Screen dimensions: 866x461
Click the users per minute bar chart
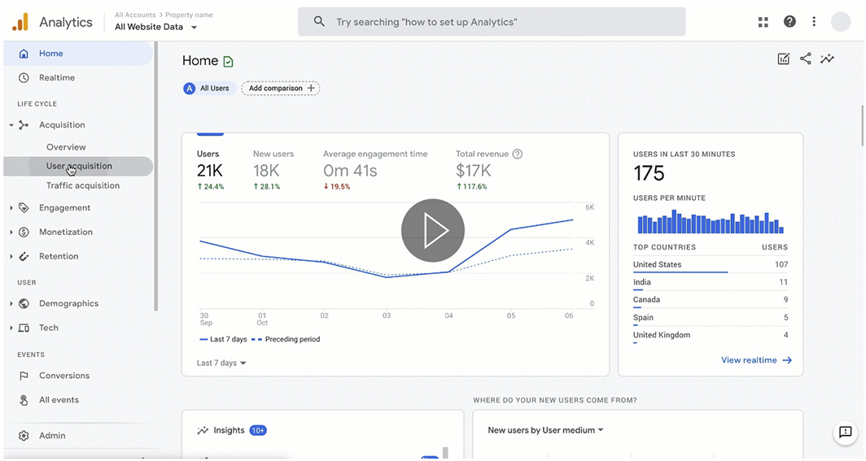tap(711, 222)
